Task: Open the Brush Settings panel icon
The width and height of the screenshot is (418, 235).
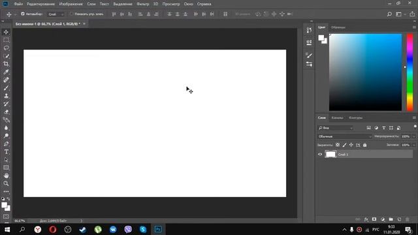Action: pyautogui.click(x=309, y=55)
